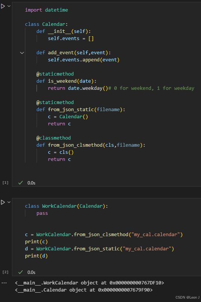Click the green success checkmark of cell 2

coord(21,272)
